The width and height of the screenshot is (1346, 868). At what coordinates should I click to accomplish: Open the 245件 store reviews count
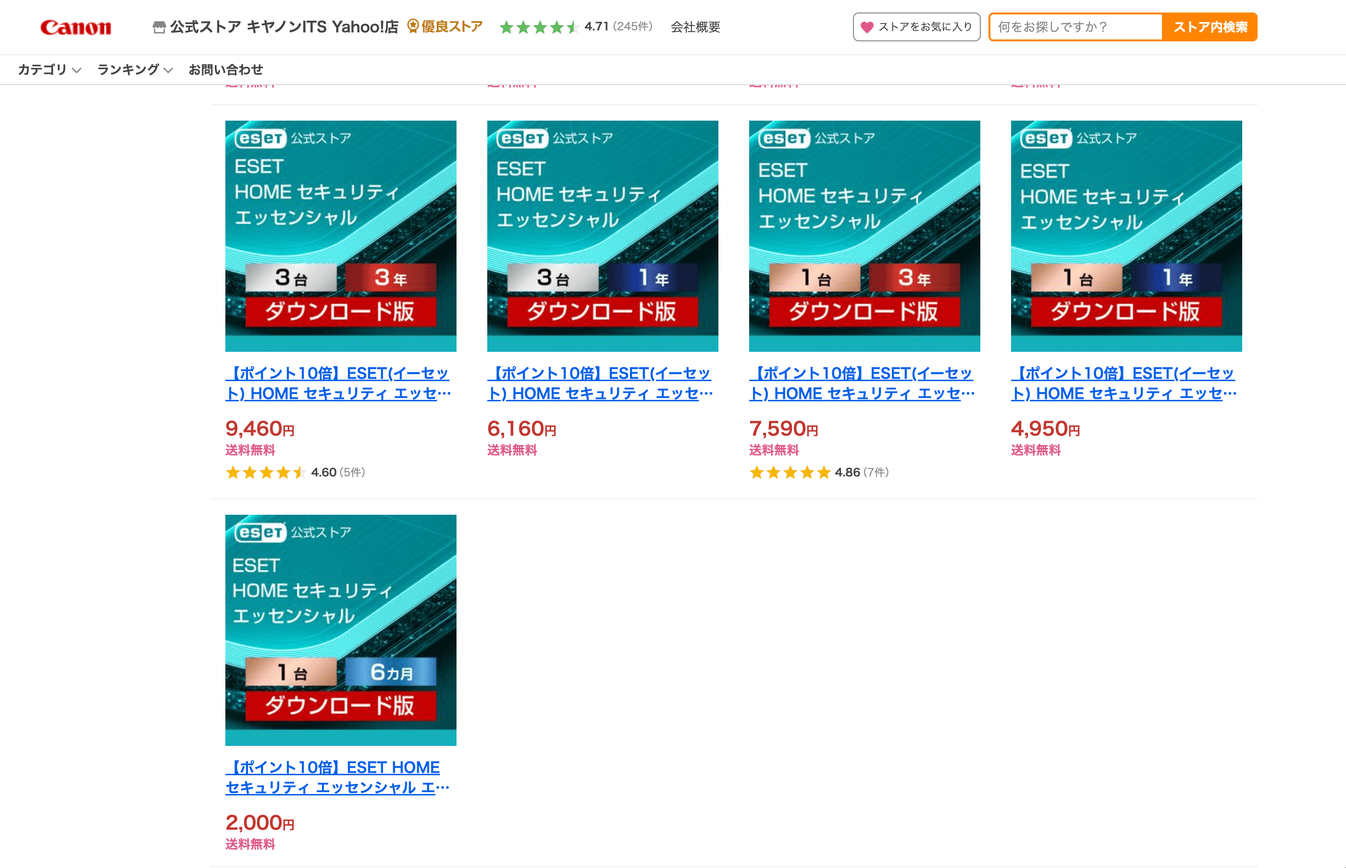633,26
